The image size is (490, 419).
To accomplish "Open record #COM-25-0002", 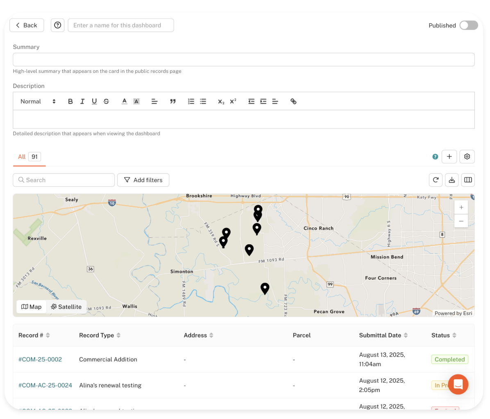I will [40, 359].
